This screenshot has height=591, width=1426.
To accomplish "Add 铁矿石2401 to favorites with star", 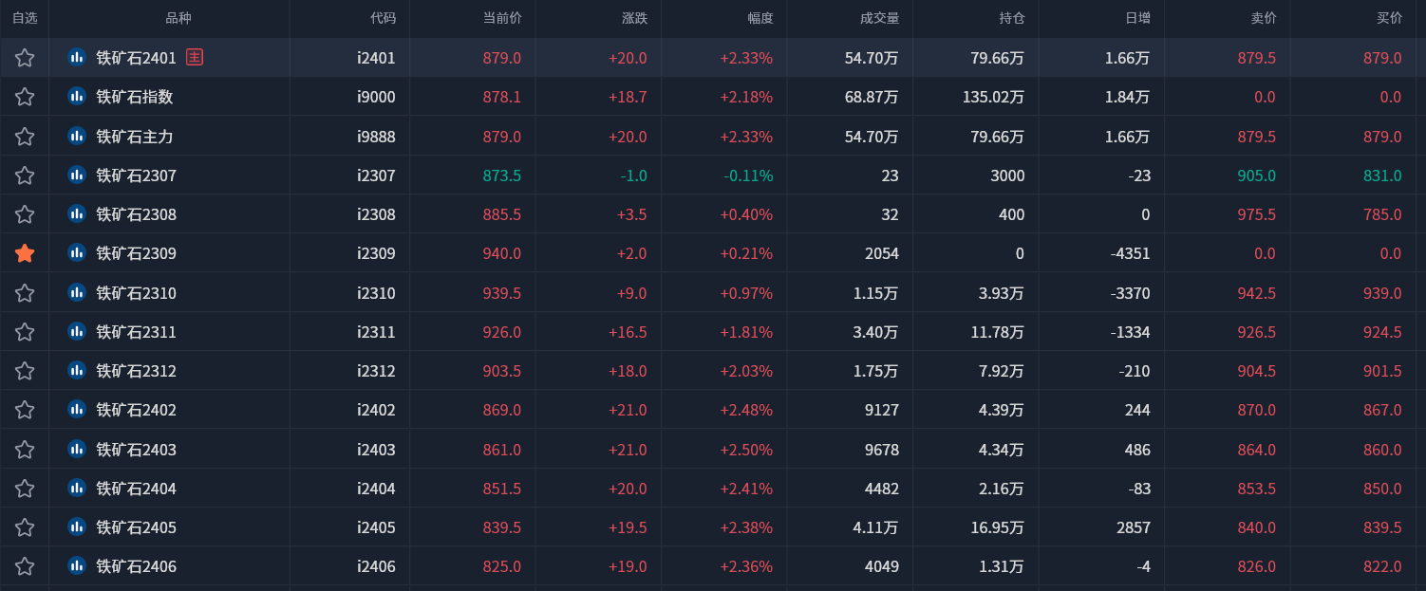I will [x=25, y=58].
